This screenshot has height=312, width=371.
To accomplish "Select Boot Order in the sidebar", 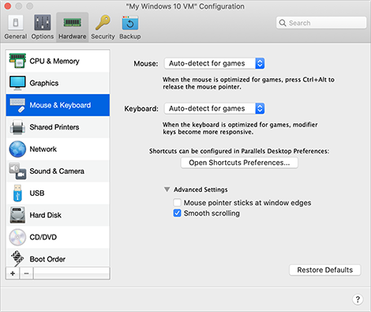I will (58, 257).
